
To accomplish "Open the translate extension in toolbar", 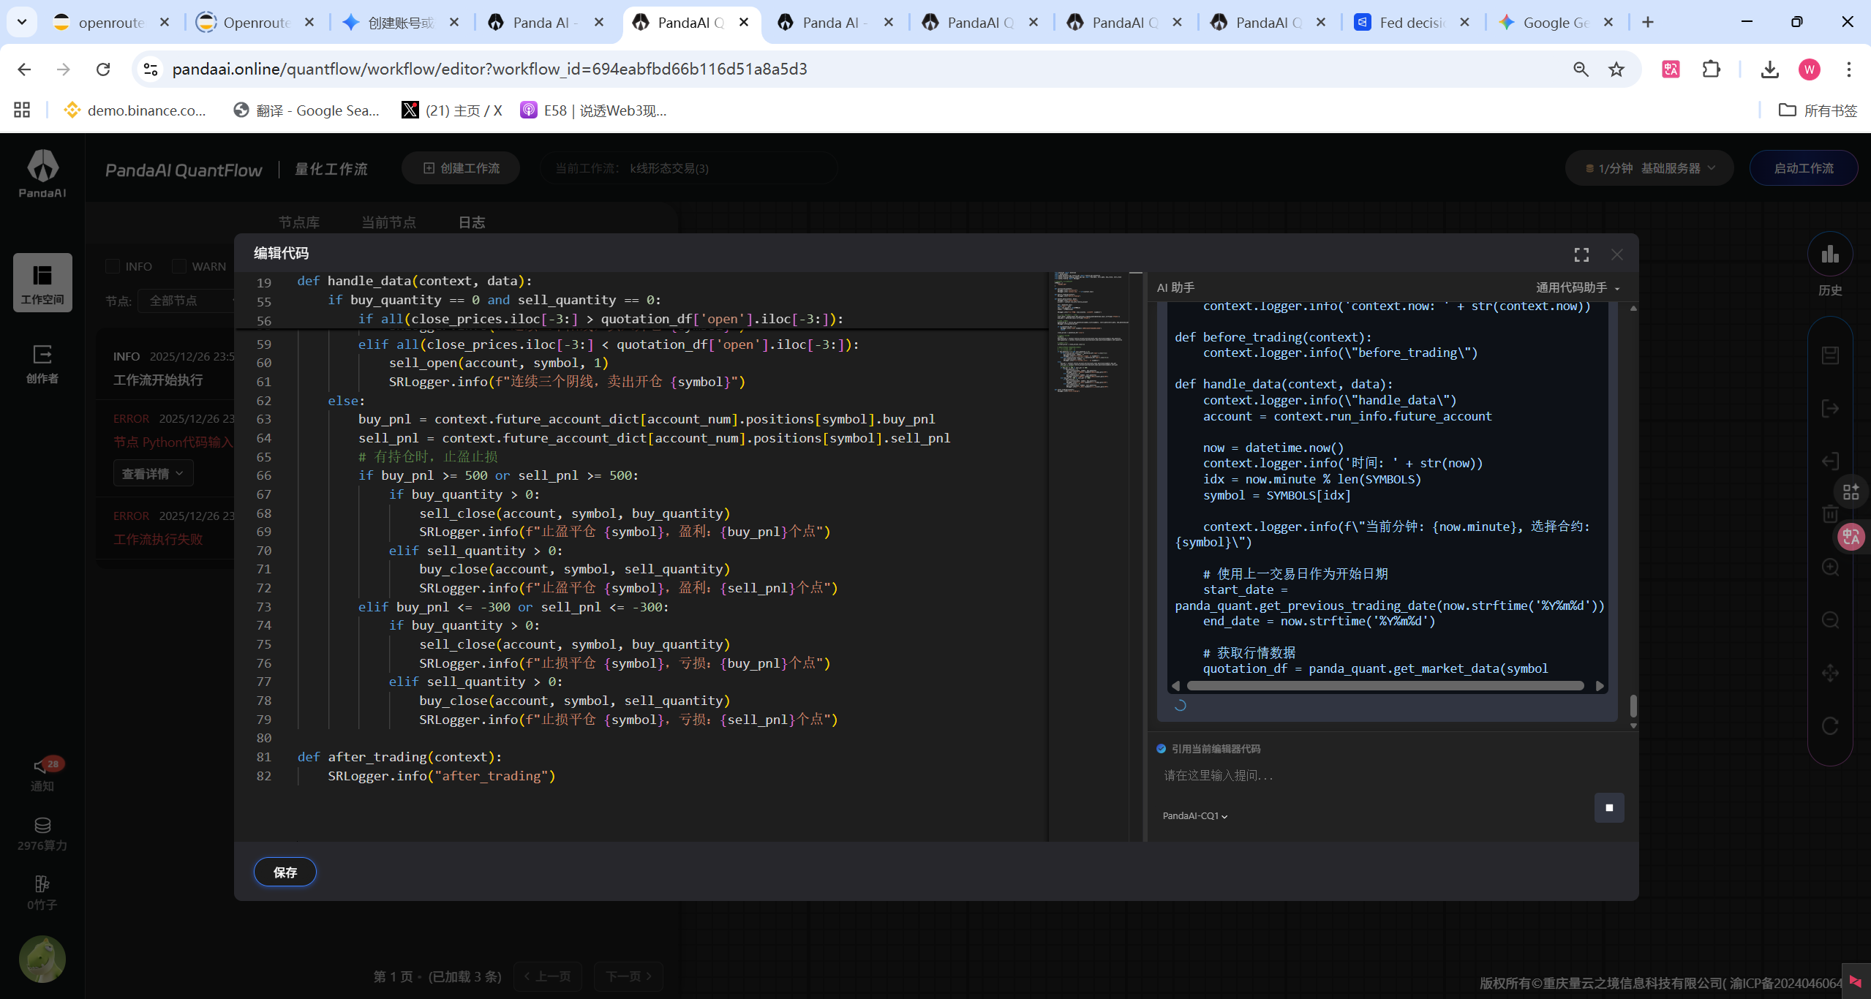I will (1671, 69).
